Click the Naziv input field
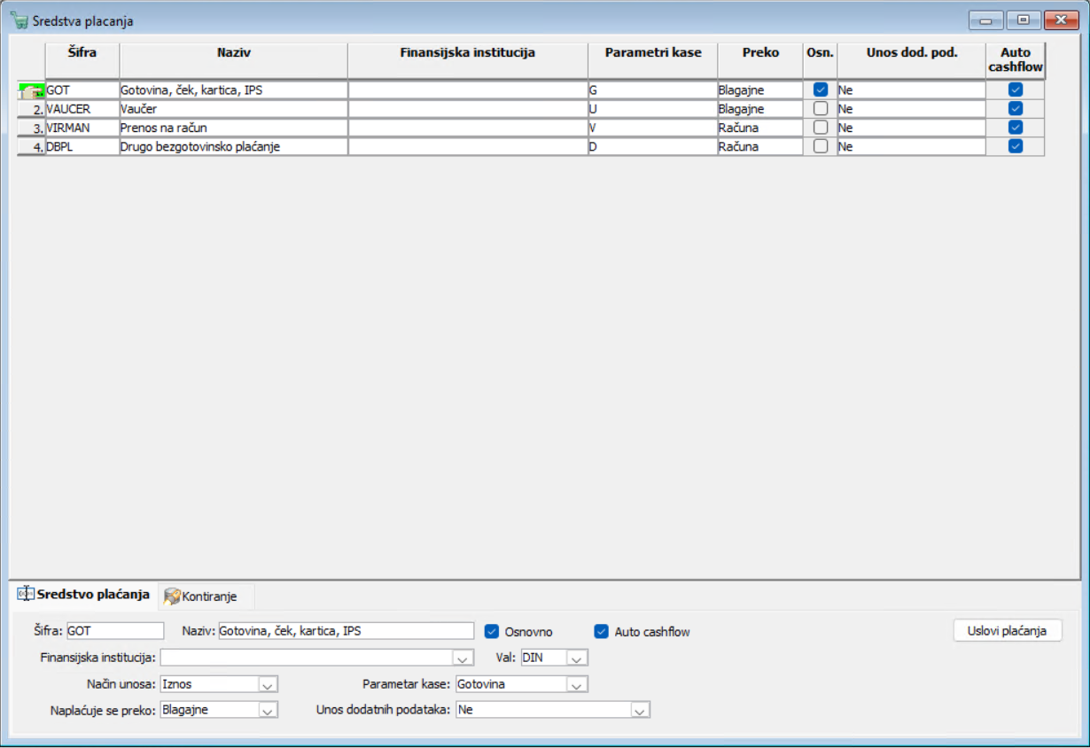1090x748 pixels. [346, 631]
